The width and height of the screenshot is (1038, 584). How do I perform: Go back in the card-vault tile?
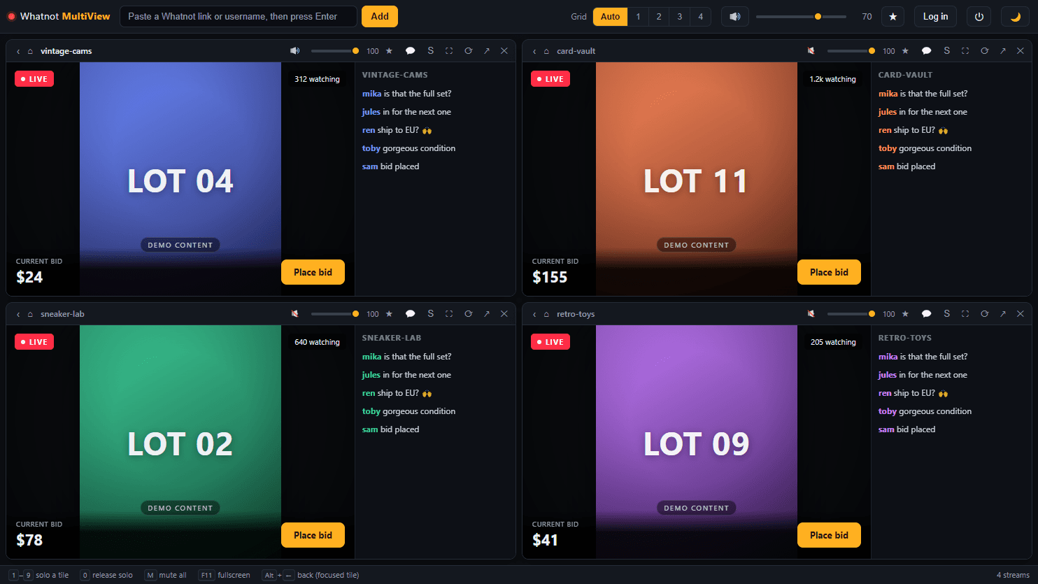click(534, 51)
